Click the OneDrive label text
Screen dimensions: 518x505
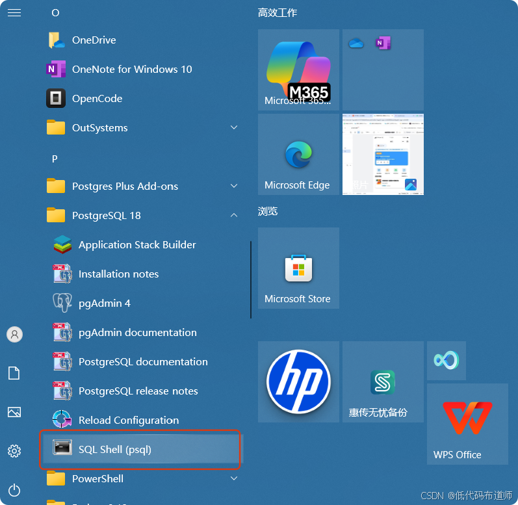pyautogui.click(x=94, y=40)
